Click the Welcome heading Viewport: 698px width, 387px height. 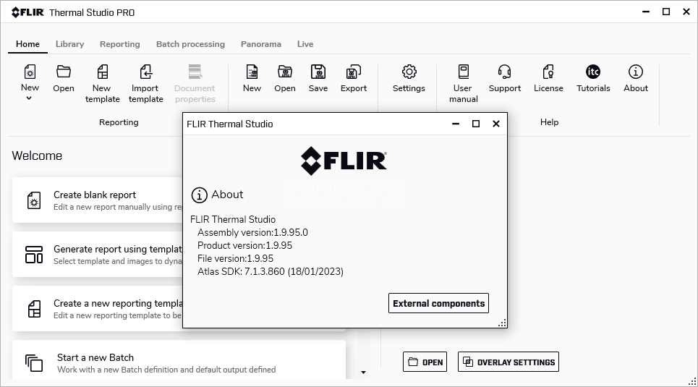pos(37,156)
